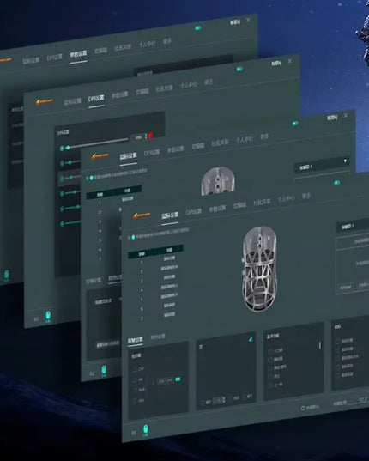
Task: Click the cyan pencil edit icon in macro panel
Action: [251, 339]
